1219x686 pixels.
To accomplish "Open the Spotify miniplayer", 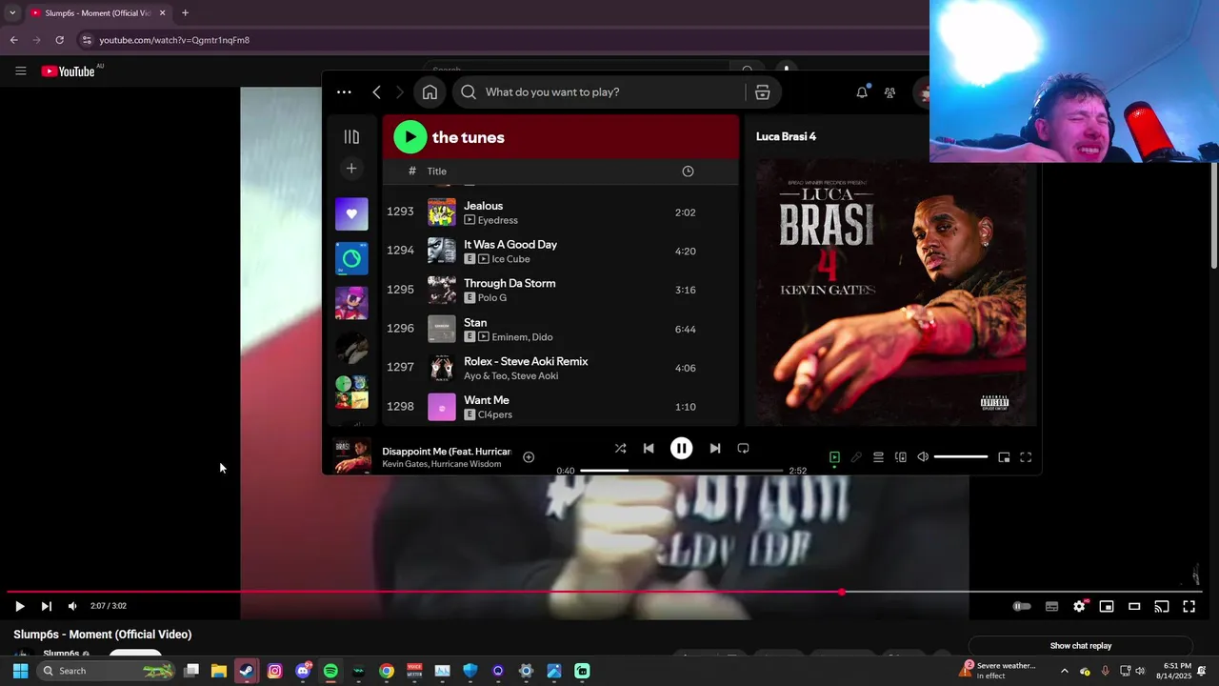I will tap(1004, 457).
